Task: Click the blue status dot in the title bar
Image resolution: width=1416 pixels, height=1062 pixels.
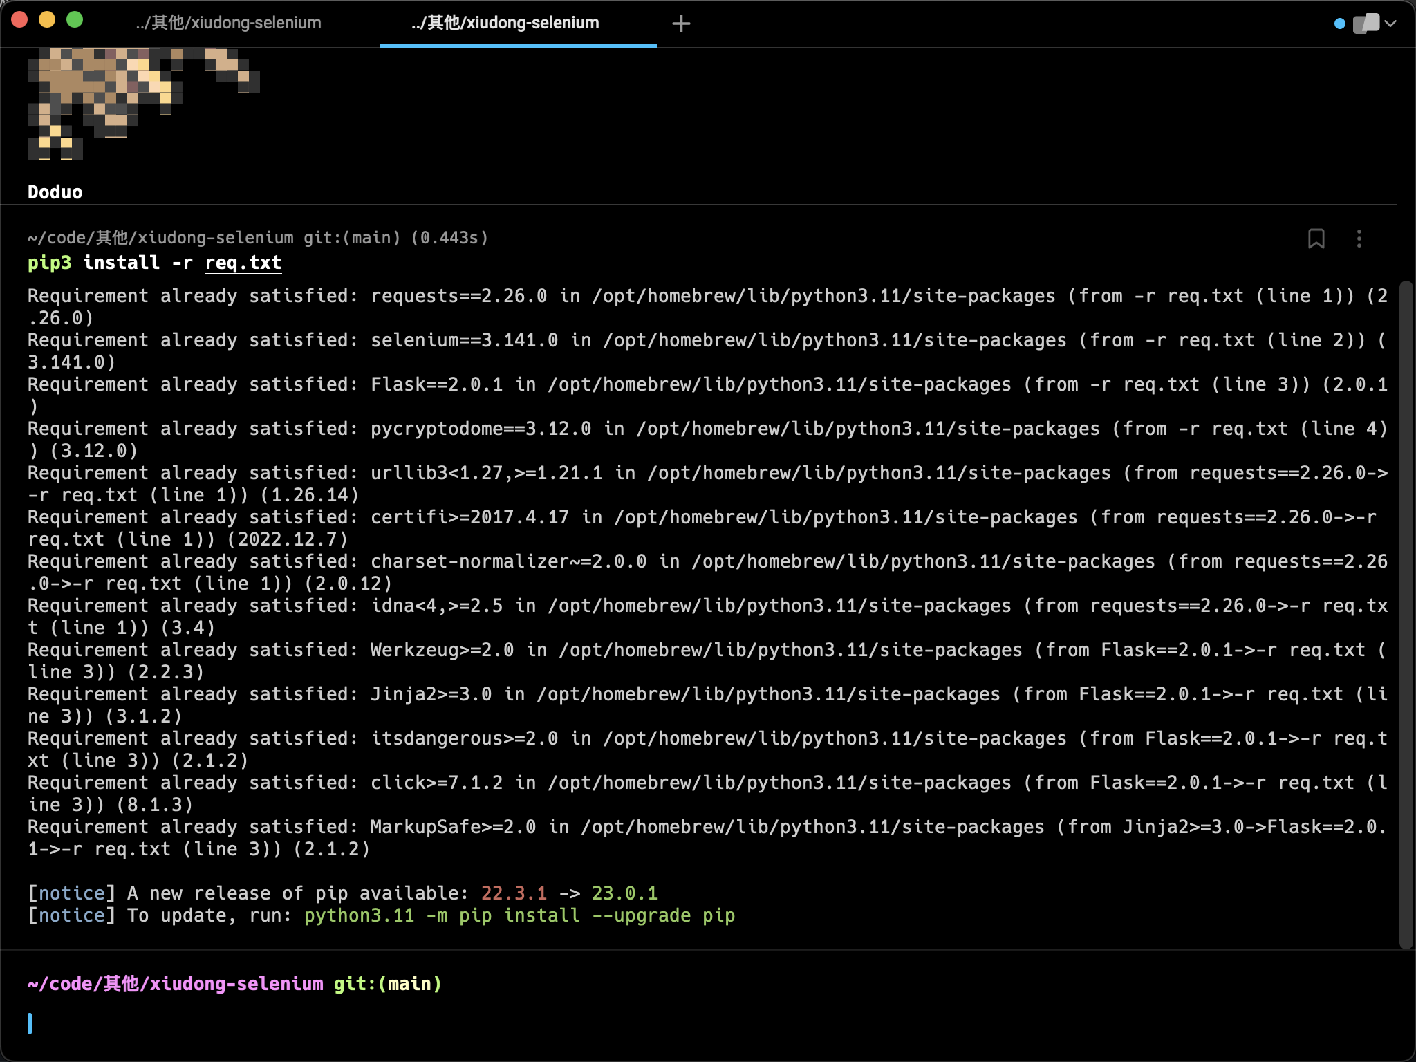Action: pos(1339,23)
